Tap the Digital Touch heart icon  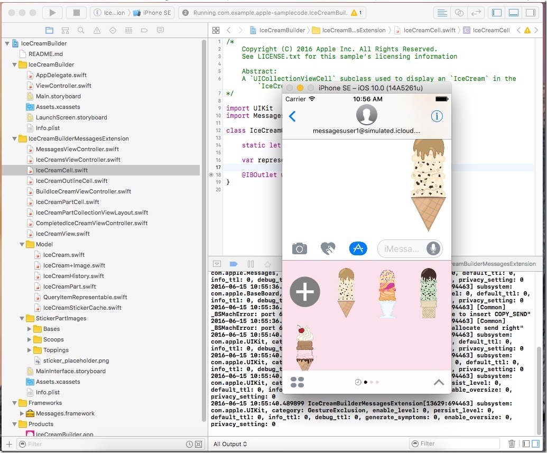click(x=328, y=249)
